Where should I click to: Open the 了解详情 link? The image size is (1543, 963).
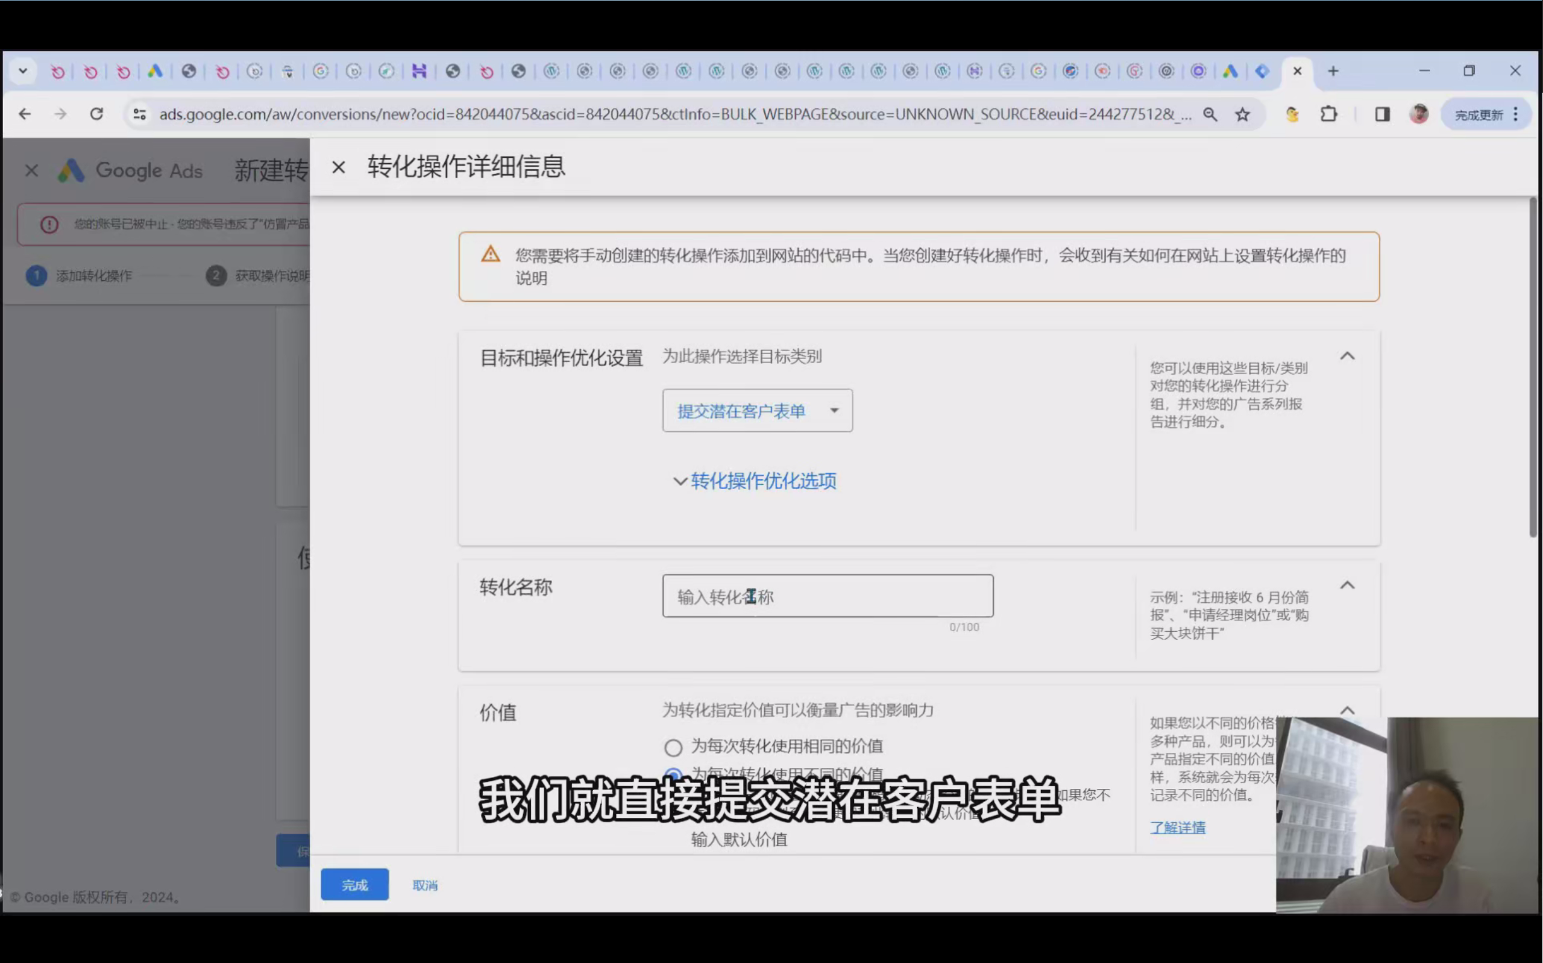(1177, 827)
